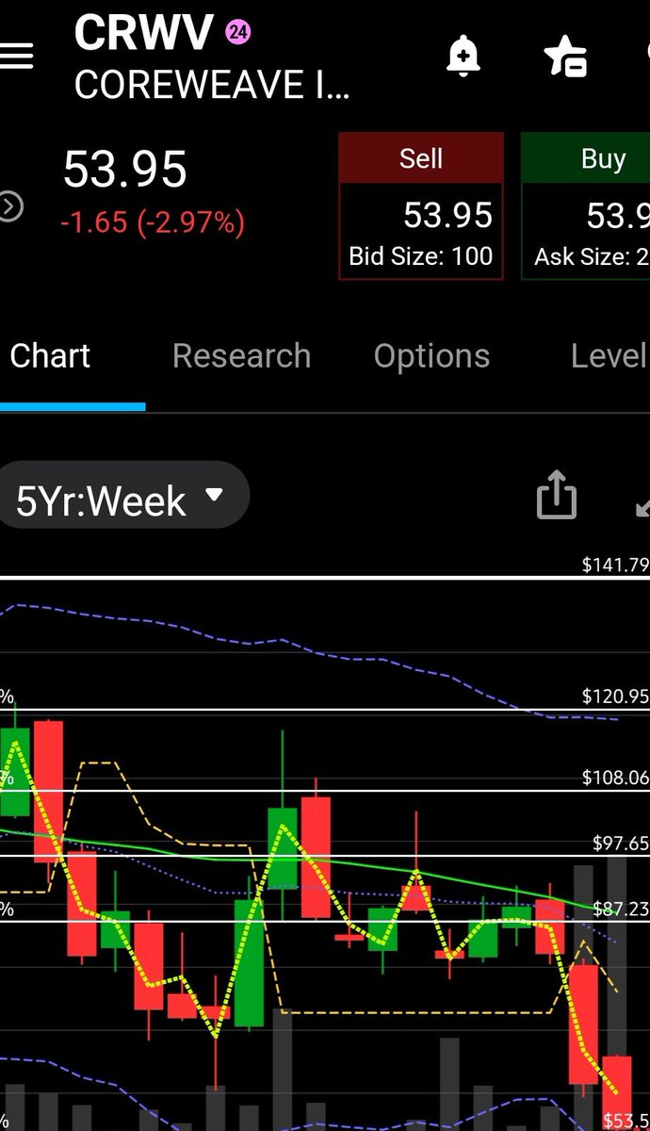Switch to the Options tab
Screen dimensions: 650x1131
[x=431, y=356]
